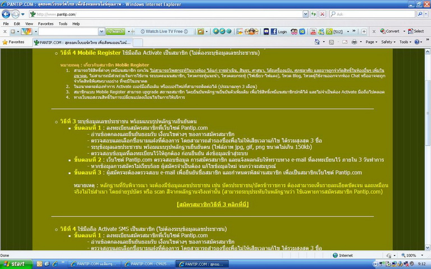
Task: Switch to first PANTIP.COM taskbar window
Action: pos(94,264)
